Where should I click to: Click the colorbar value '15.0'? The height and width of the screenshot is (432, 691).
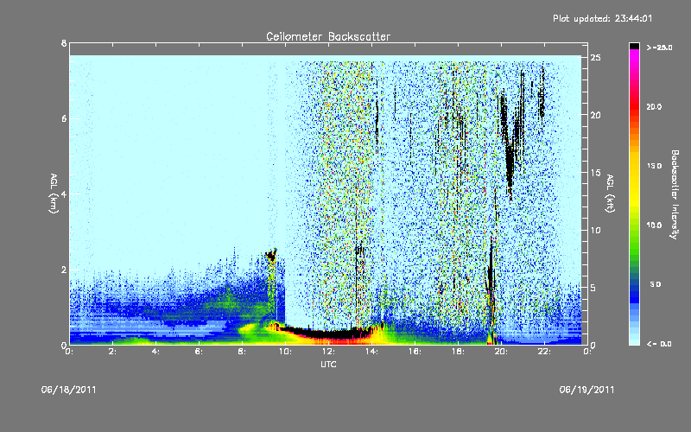(654, 166)
